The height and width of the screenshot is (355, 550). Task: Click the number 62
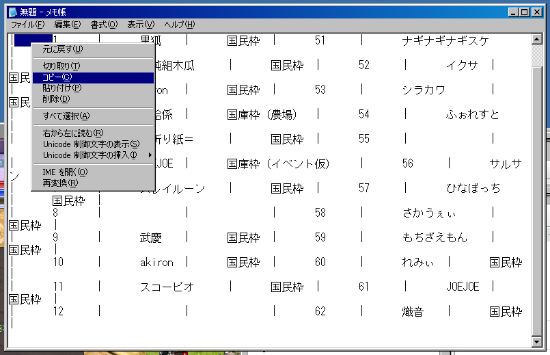(x=320, y=311)
